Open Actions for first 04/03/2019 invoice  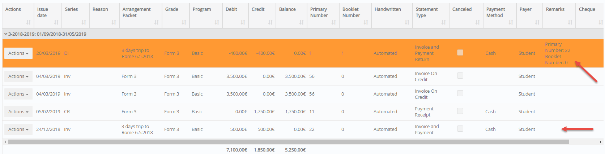tap(18, 76)
